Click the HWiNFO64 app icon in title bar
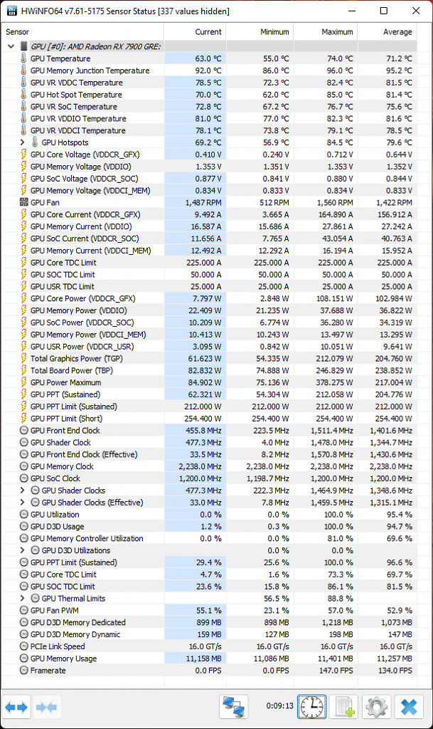The image size is (433, 729). pos(12,11)
